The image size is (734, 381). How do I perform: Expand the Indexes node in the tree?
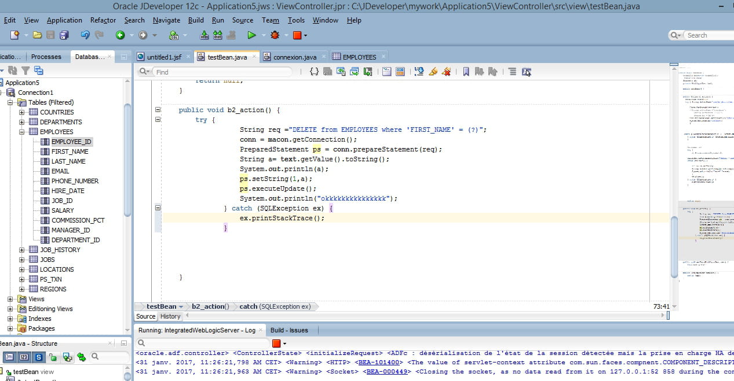(x=10, y=319)
